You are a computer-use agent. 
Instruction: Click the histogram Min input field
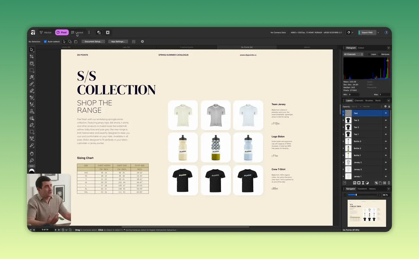pos(354,94)
